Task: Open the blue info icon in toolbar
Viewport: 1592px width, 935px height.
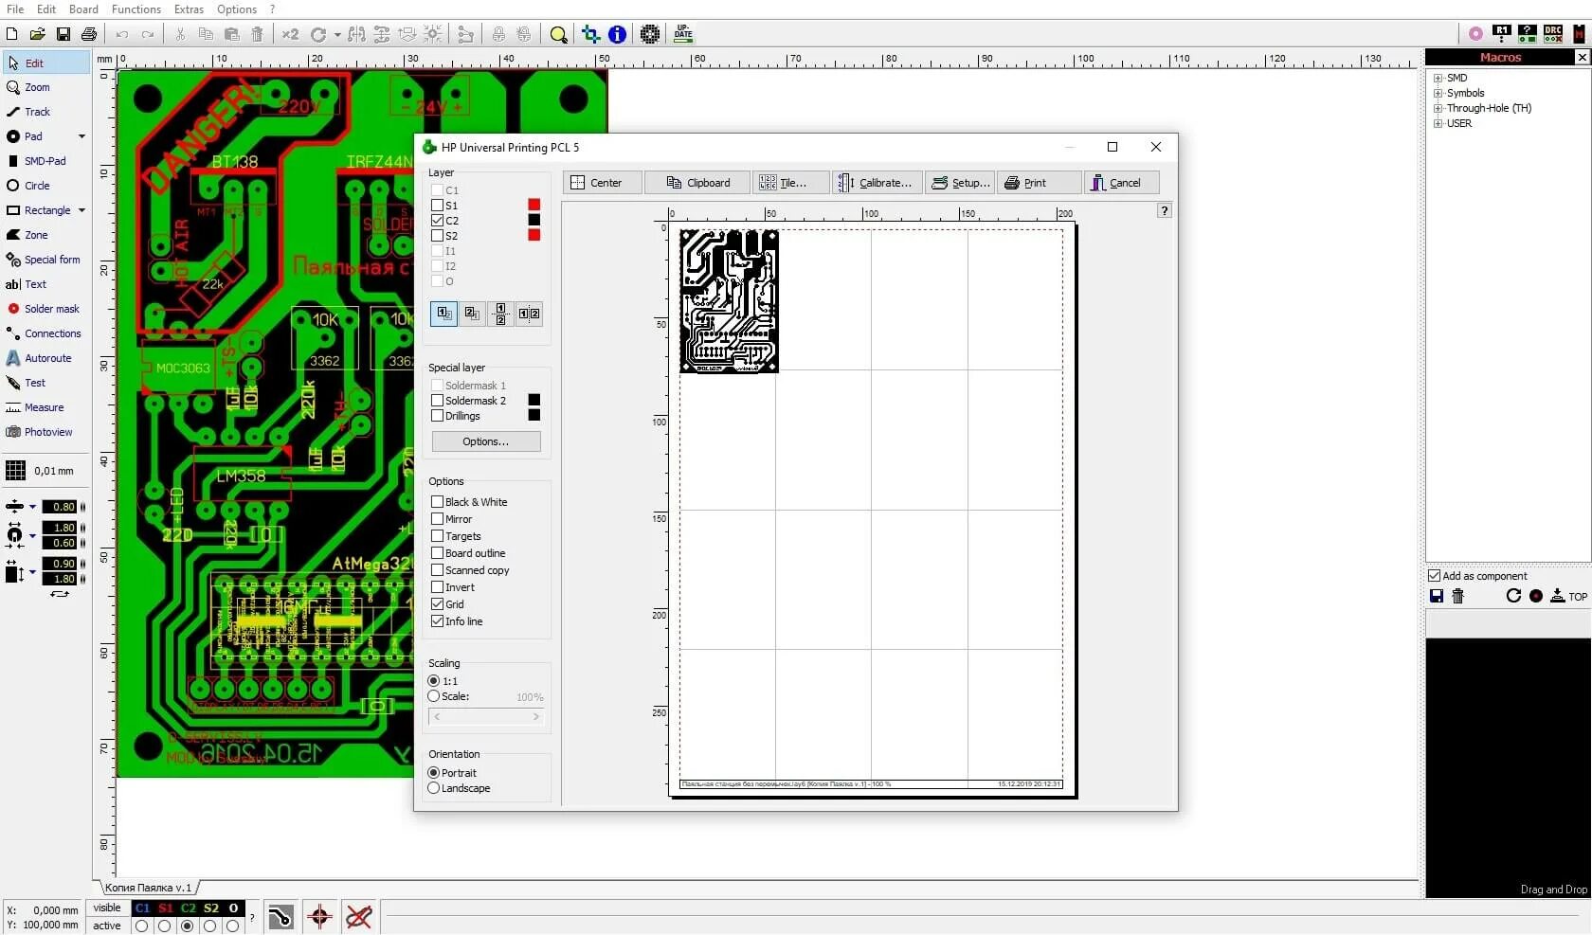Action: (x=617, y=34)
